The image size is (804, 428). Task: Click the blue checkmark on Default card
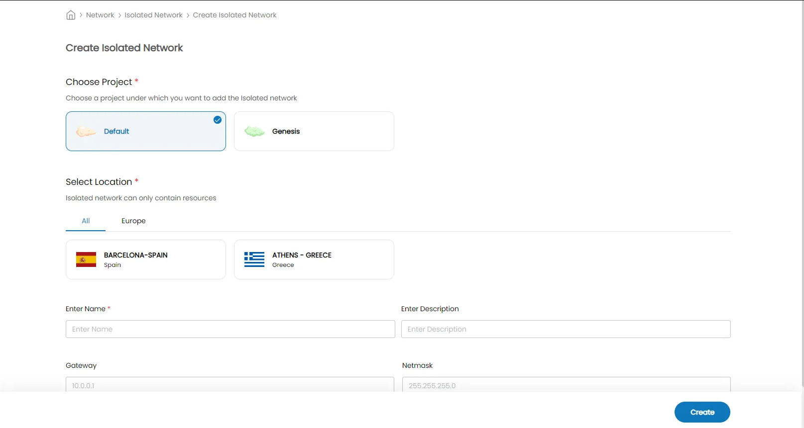[218, 120]
